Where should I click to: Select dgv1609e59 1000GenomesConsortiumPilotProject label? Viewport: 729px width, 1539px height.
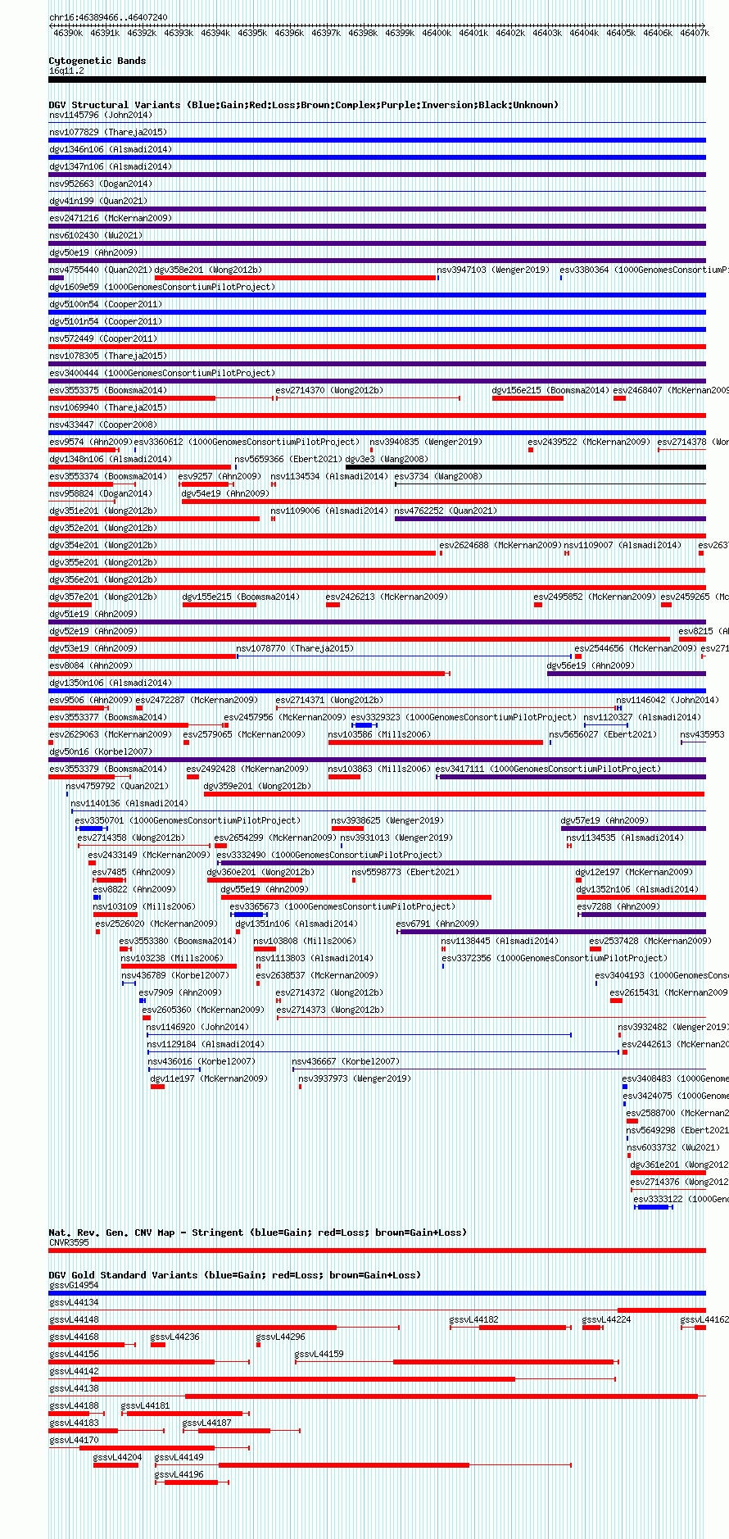[162, 287]
